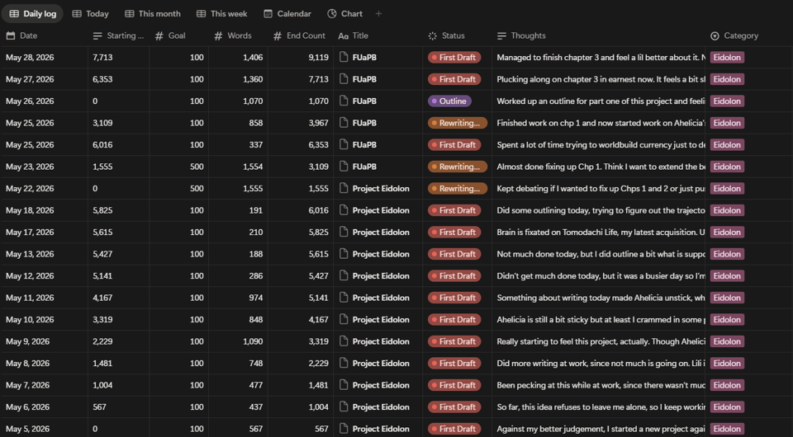Viewport: 793px width, 437px height.
Task: Select the starting count cell 4,167
Action: pyautogui.click(x=118, y=298)
